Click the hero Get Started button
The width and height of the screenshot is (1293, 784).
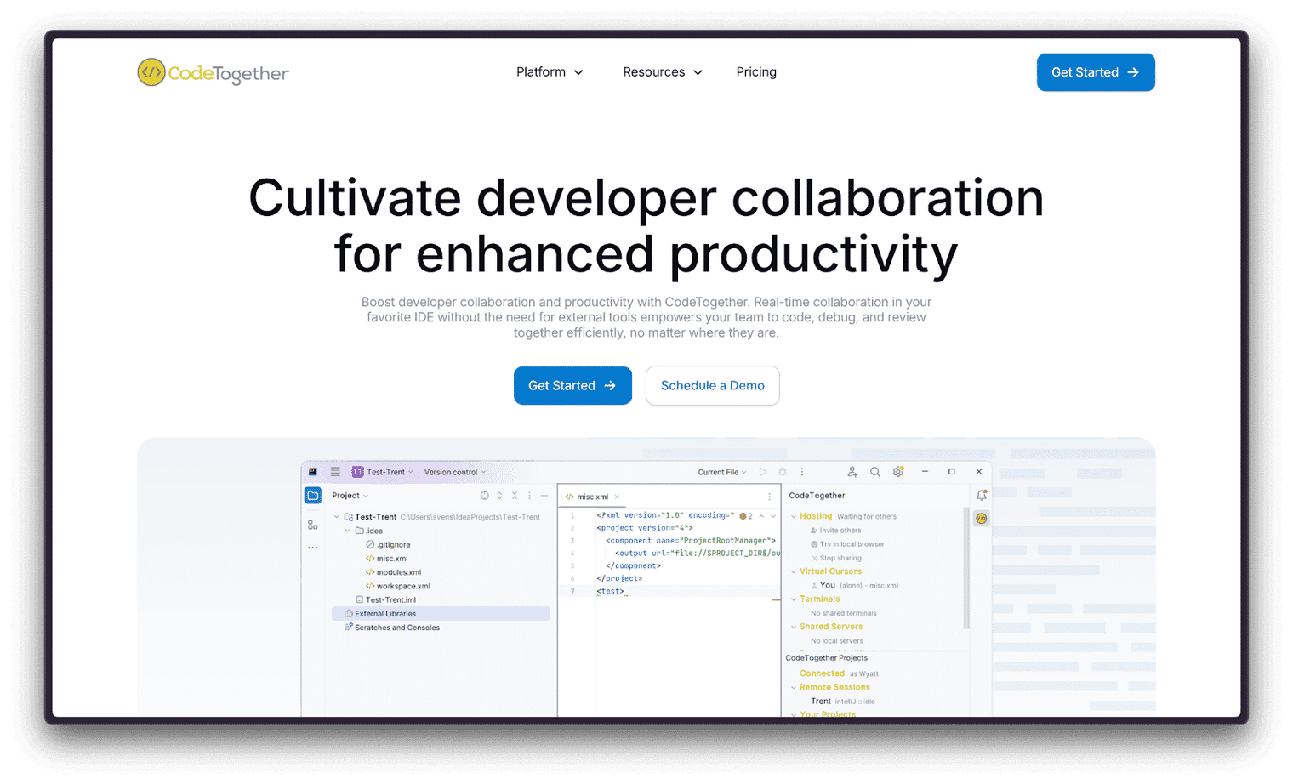click(572, 386)
